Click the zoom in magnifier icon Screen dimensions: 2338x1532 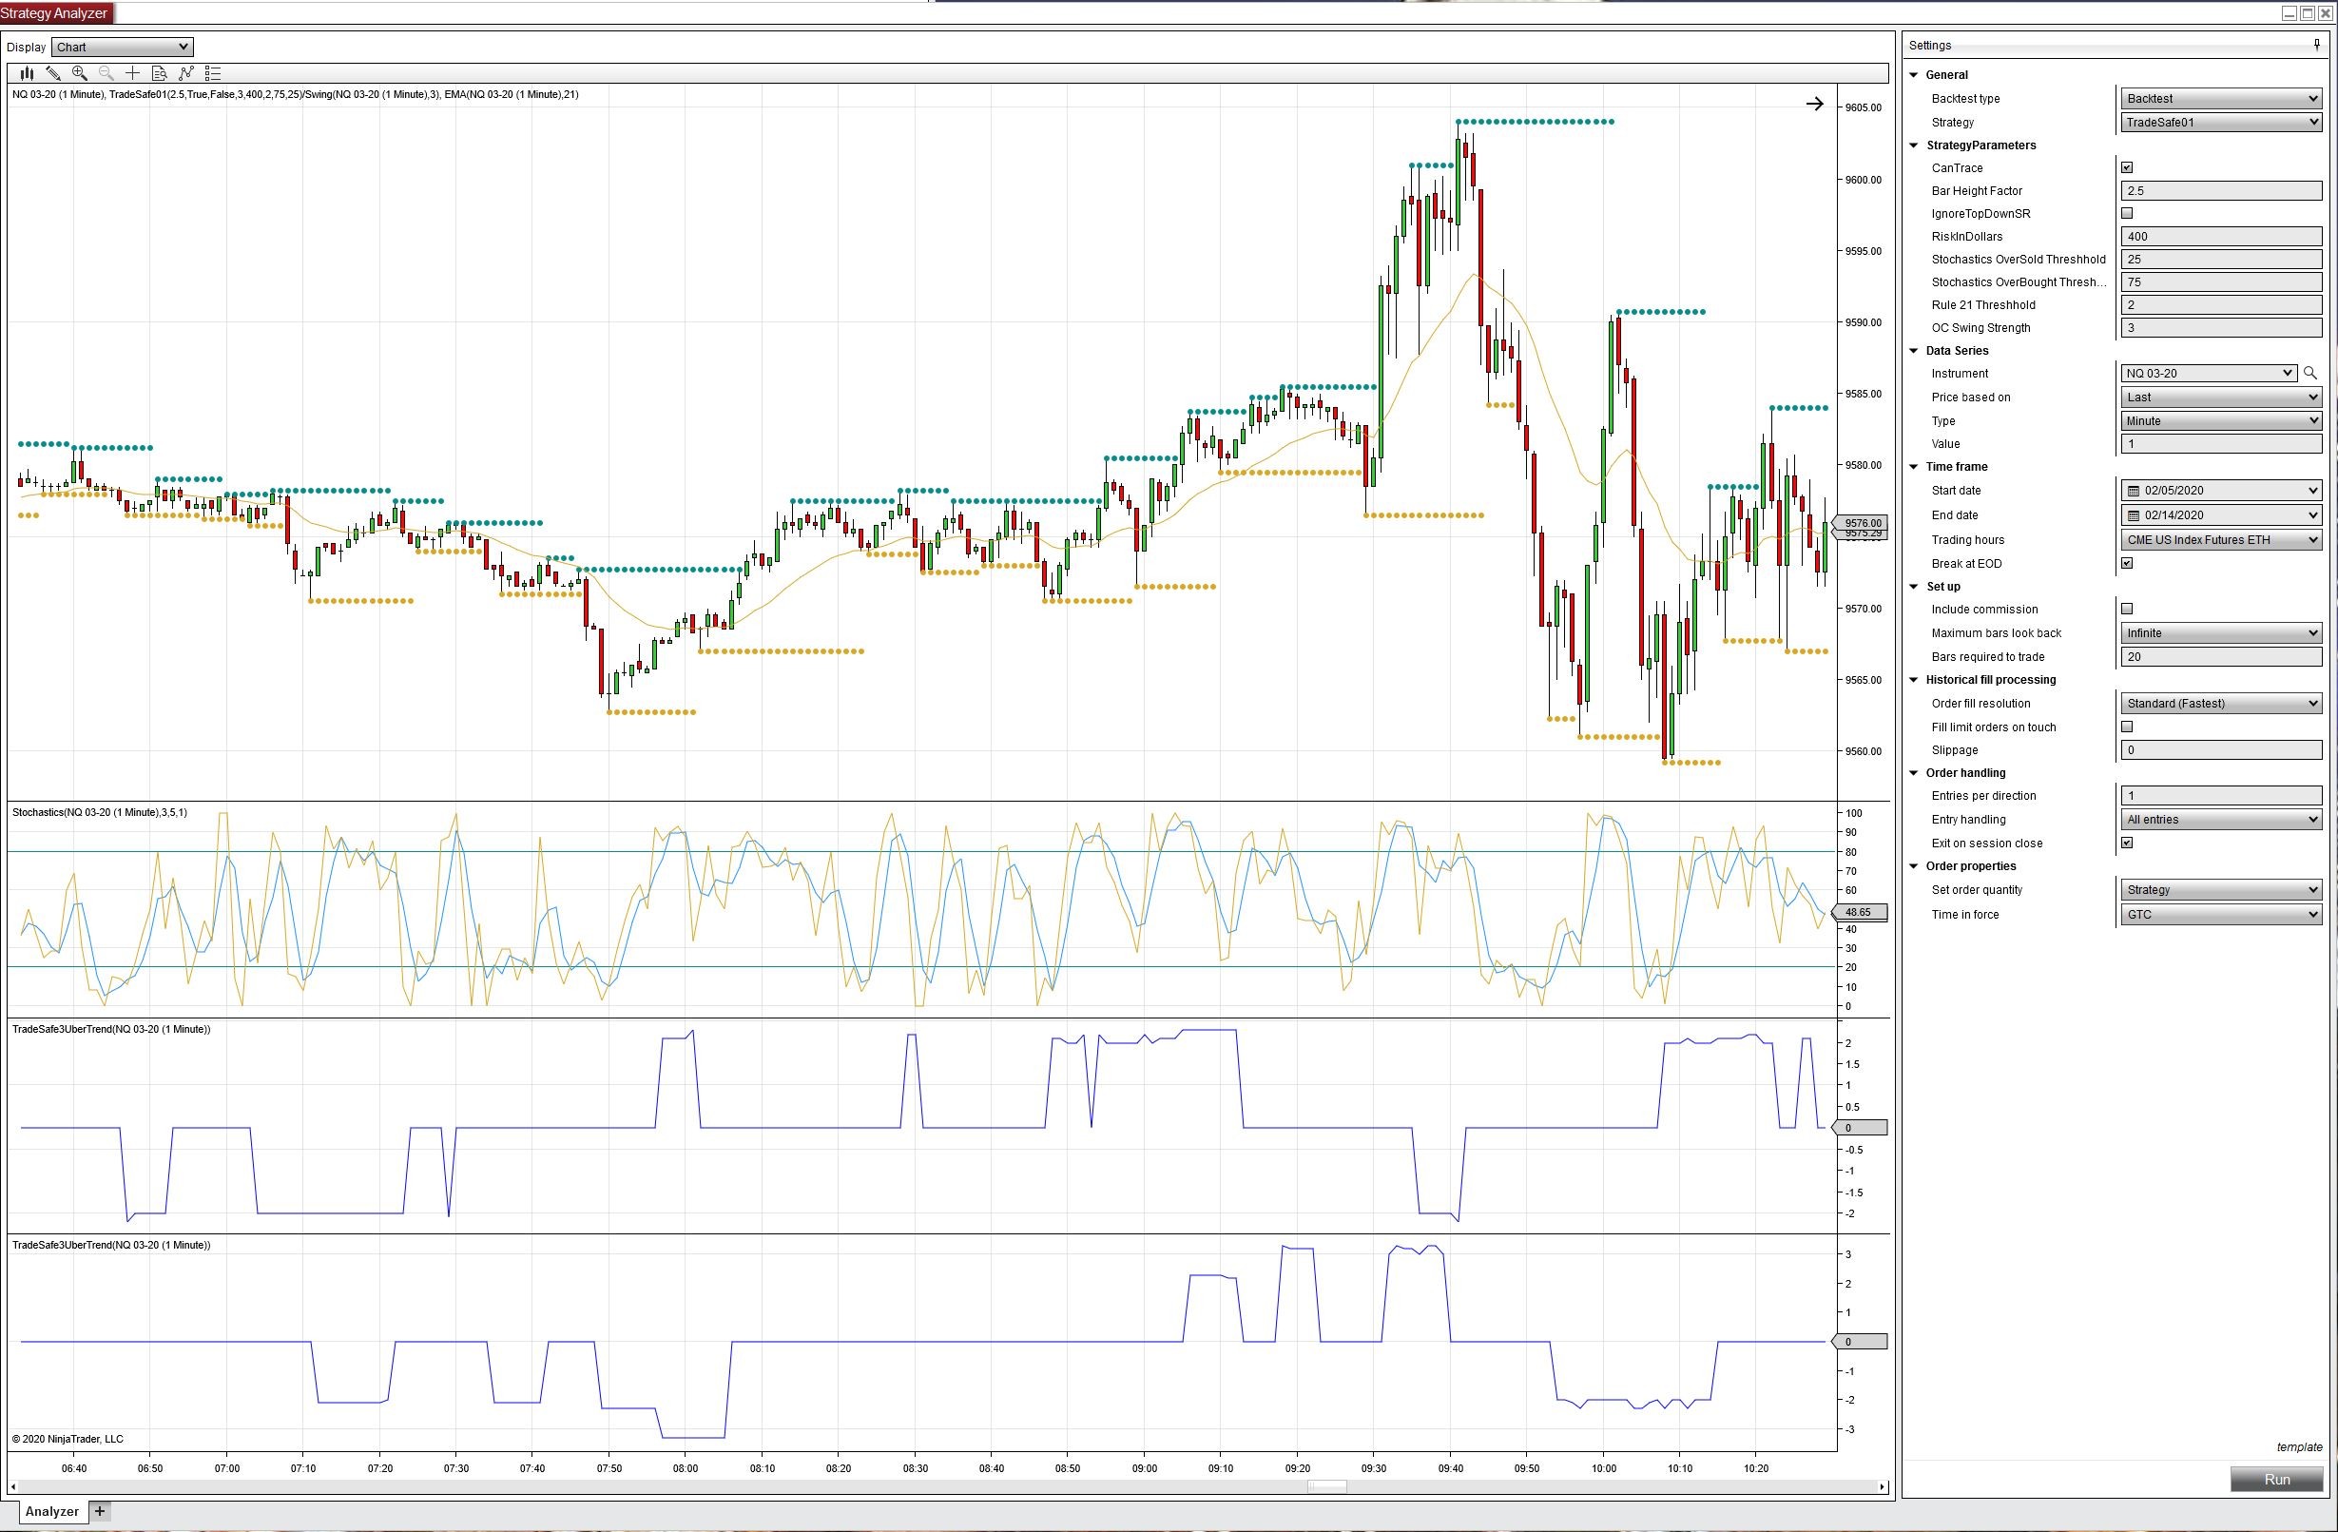80,72
